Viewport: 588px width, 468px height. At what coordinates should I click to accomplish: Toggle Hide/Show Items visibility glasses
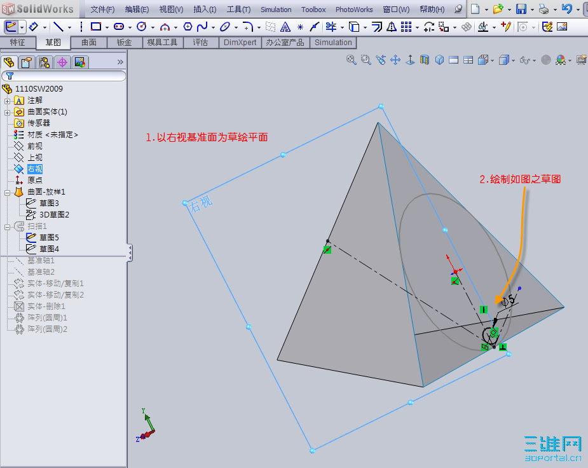point(524,60)
